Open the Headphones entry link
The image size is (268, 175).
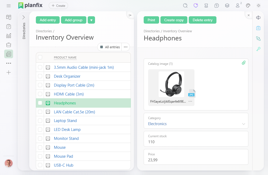pos(65,103)
